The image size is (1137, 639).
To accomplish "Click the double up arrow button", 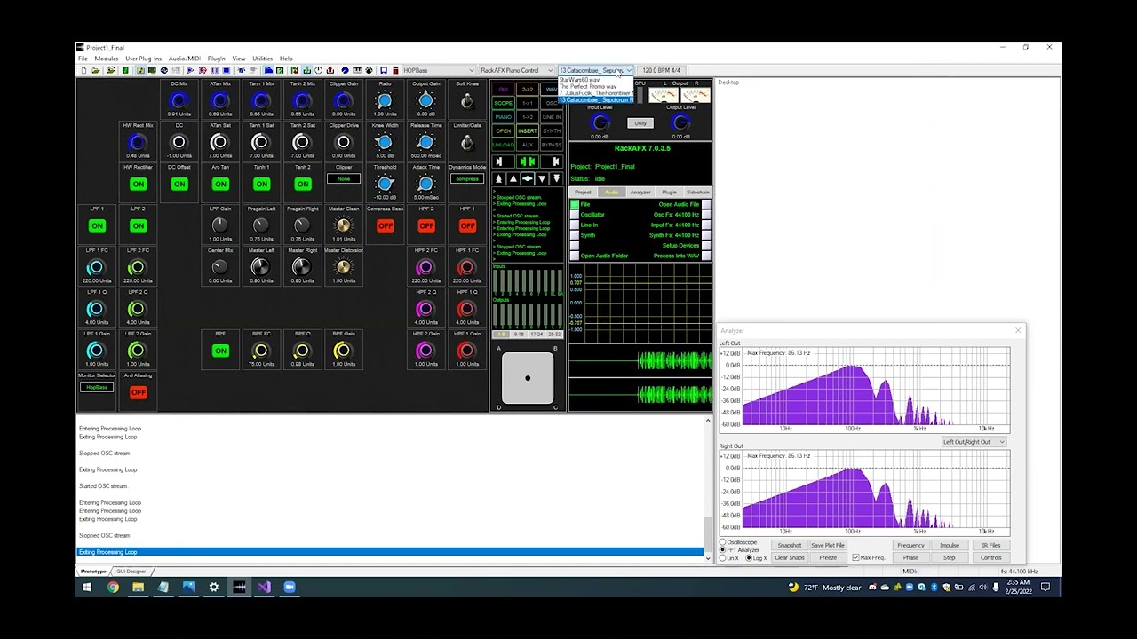I will point(498,178).
